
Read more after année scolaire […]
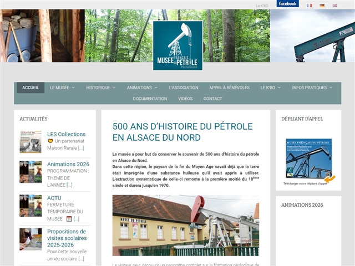pos(82,259)
